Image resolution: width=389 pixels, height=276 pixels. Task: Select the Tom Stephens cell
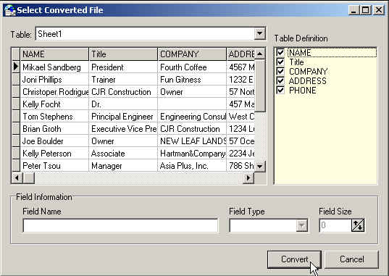(54, 117)
